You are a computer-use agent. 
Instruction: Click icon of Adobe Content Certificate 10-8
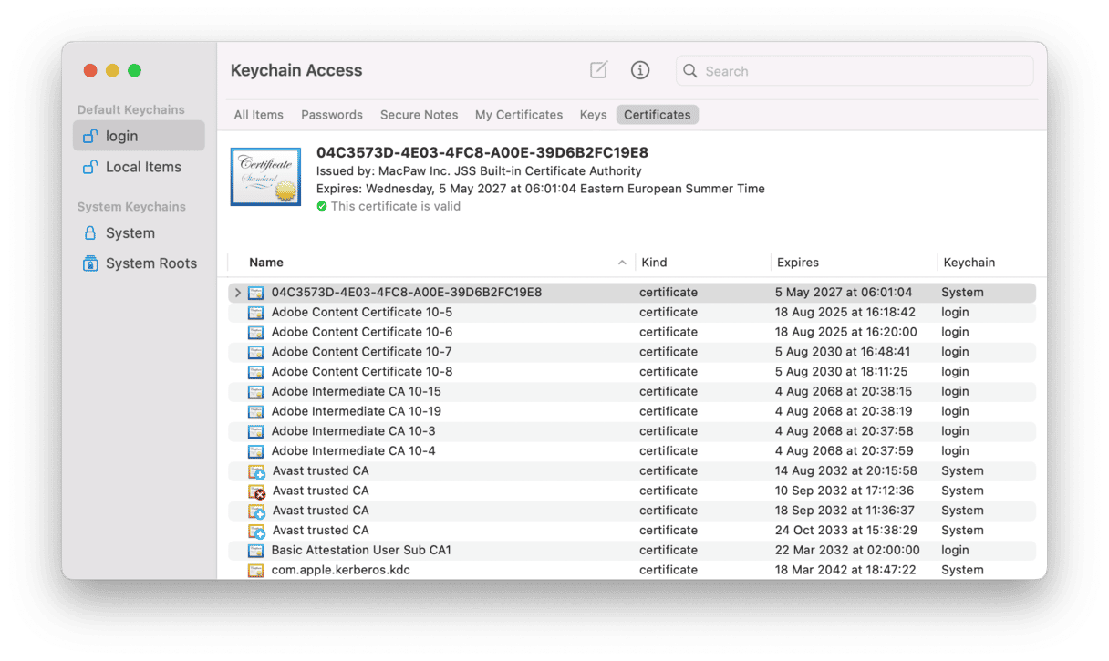(x=255, y=372)
